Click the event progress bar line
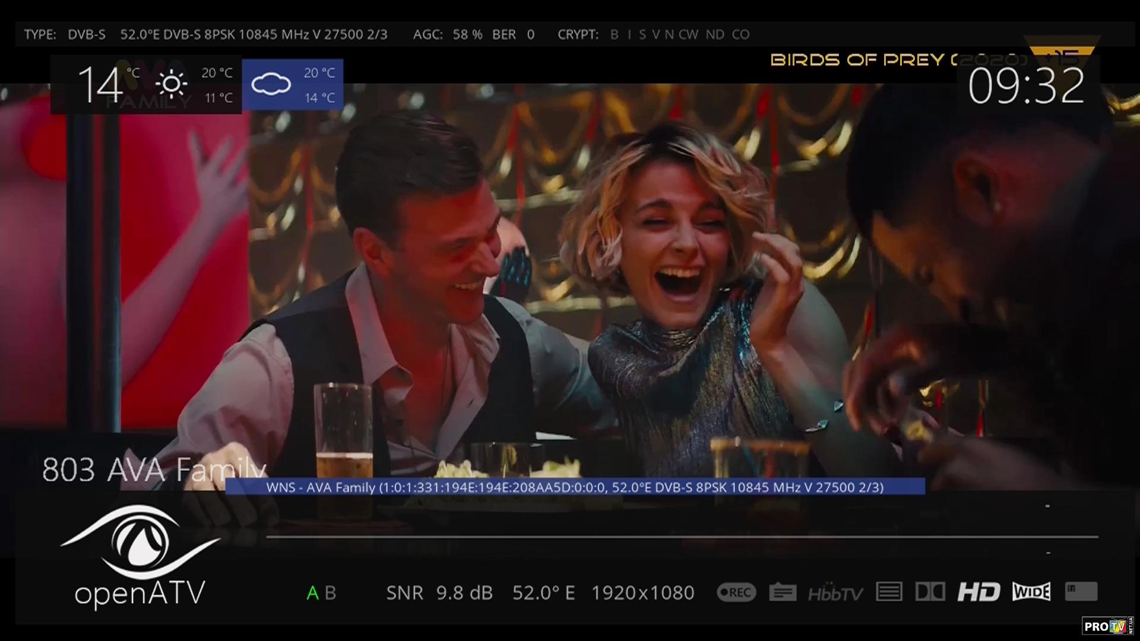 (682, 537)
